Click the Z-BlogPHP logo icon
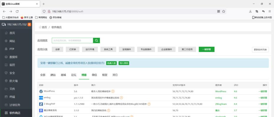274x117 pixels. (x=41, y=104)
